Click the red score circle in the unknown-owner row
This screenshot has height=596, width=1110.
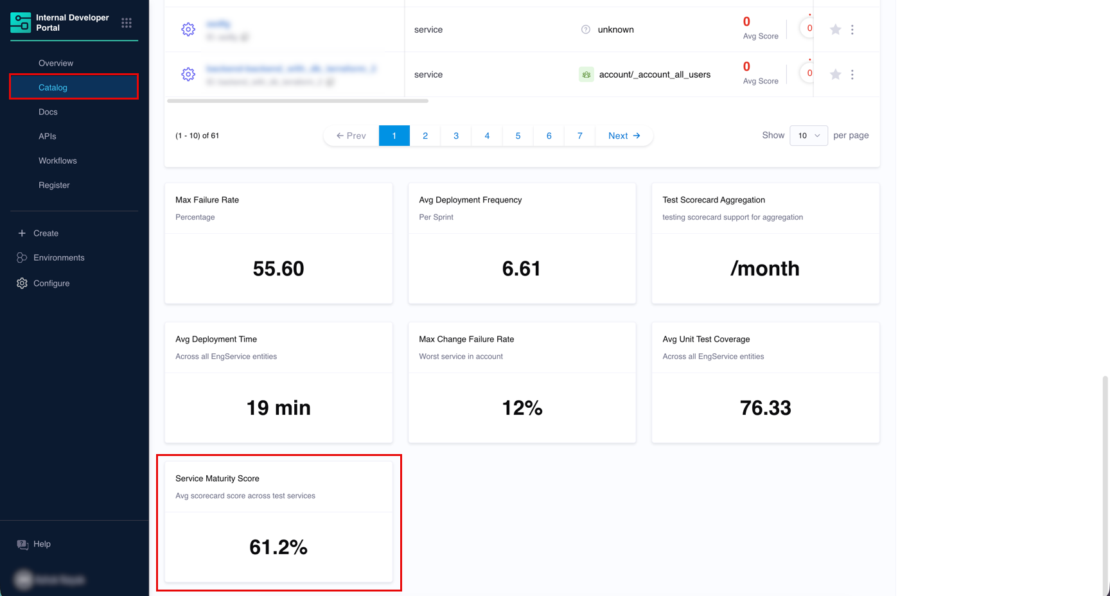click(808, 28)
